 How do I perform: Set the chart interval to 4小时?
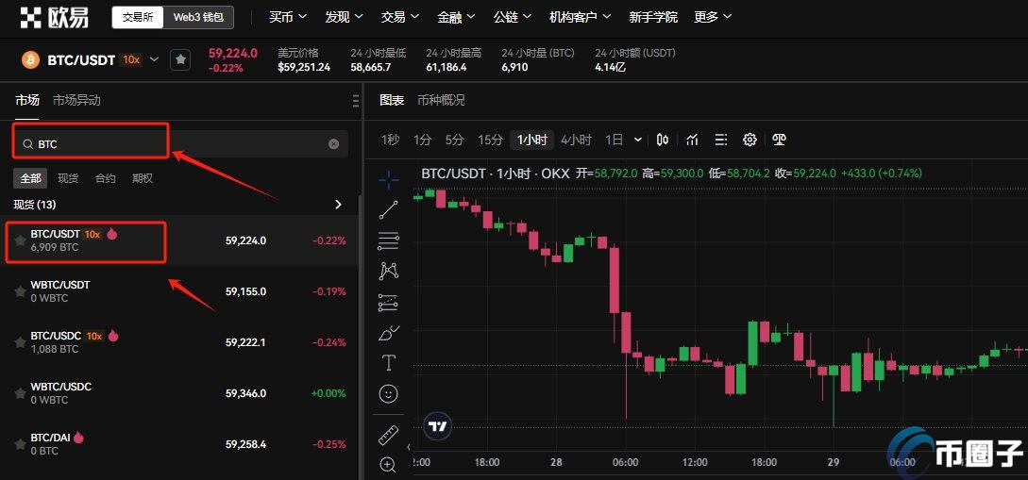click(x=576, y=140)
